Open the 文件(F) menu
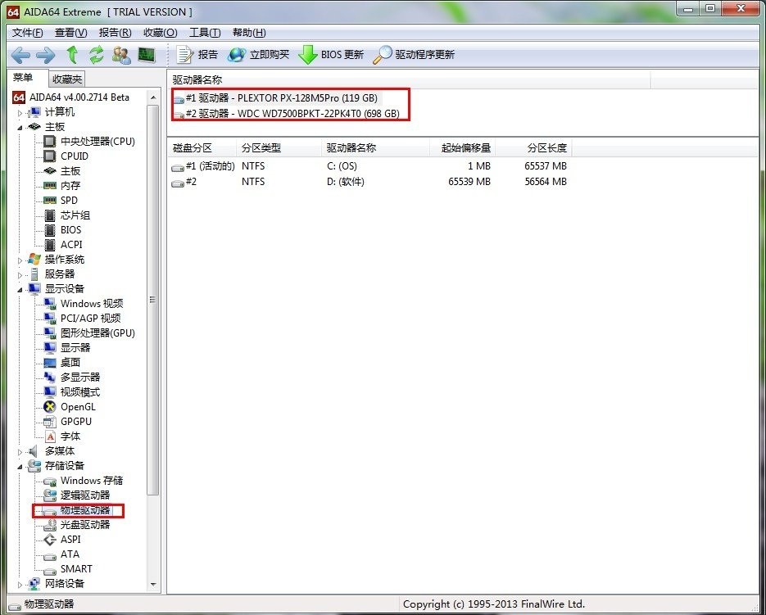 tap(28, 33)
